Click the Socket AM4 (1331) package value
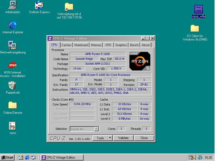The height and width of the screenshot is (161, 215). [x=98, y=64]
